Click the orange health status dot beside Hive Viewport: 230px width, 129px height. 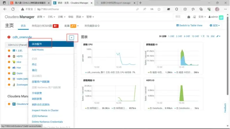[x=9, y=62]
